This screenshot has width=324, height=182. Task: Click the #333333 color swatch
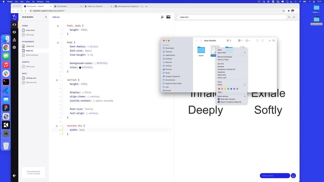click(80, 67)
